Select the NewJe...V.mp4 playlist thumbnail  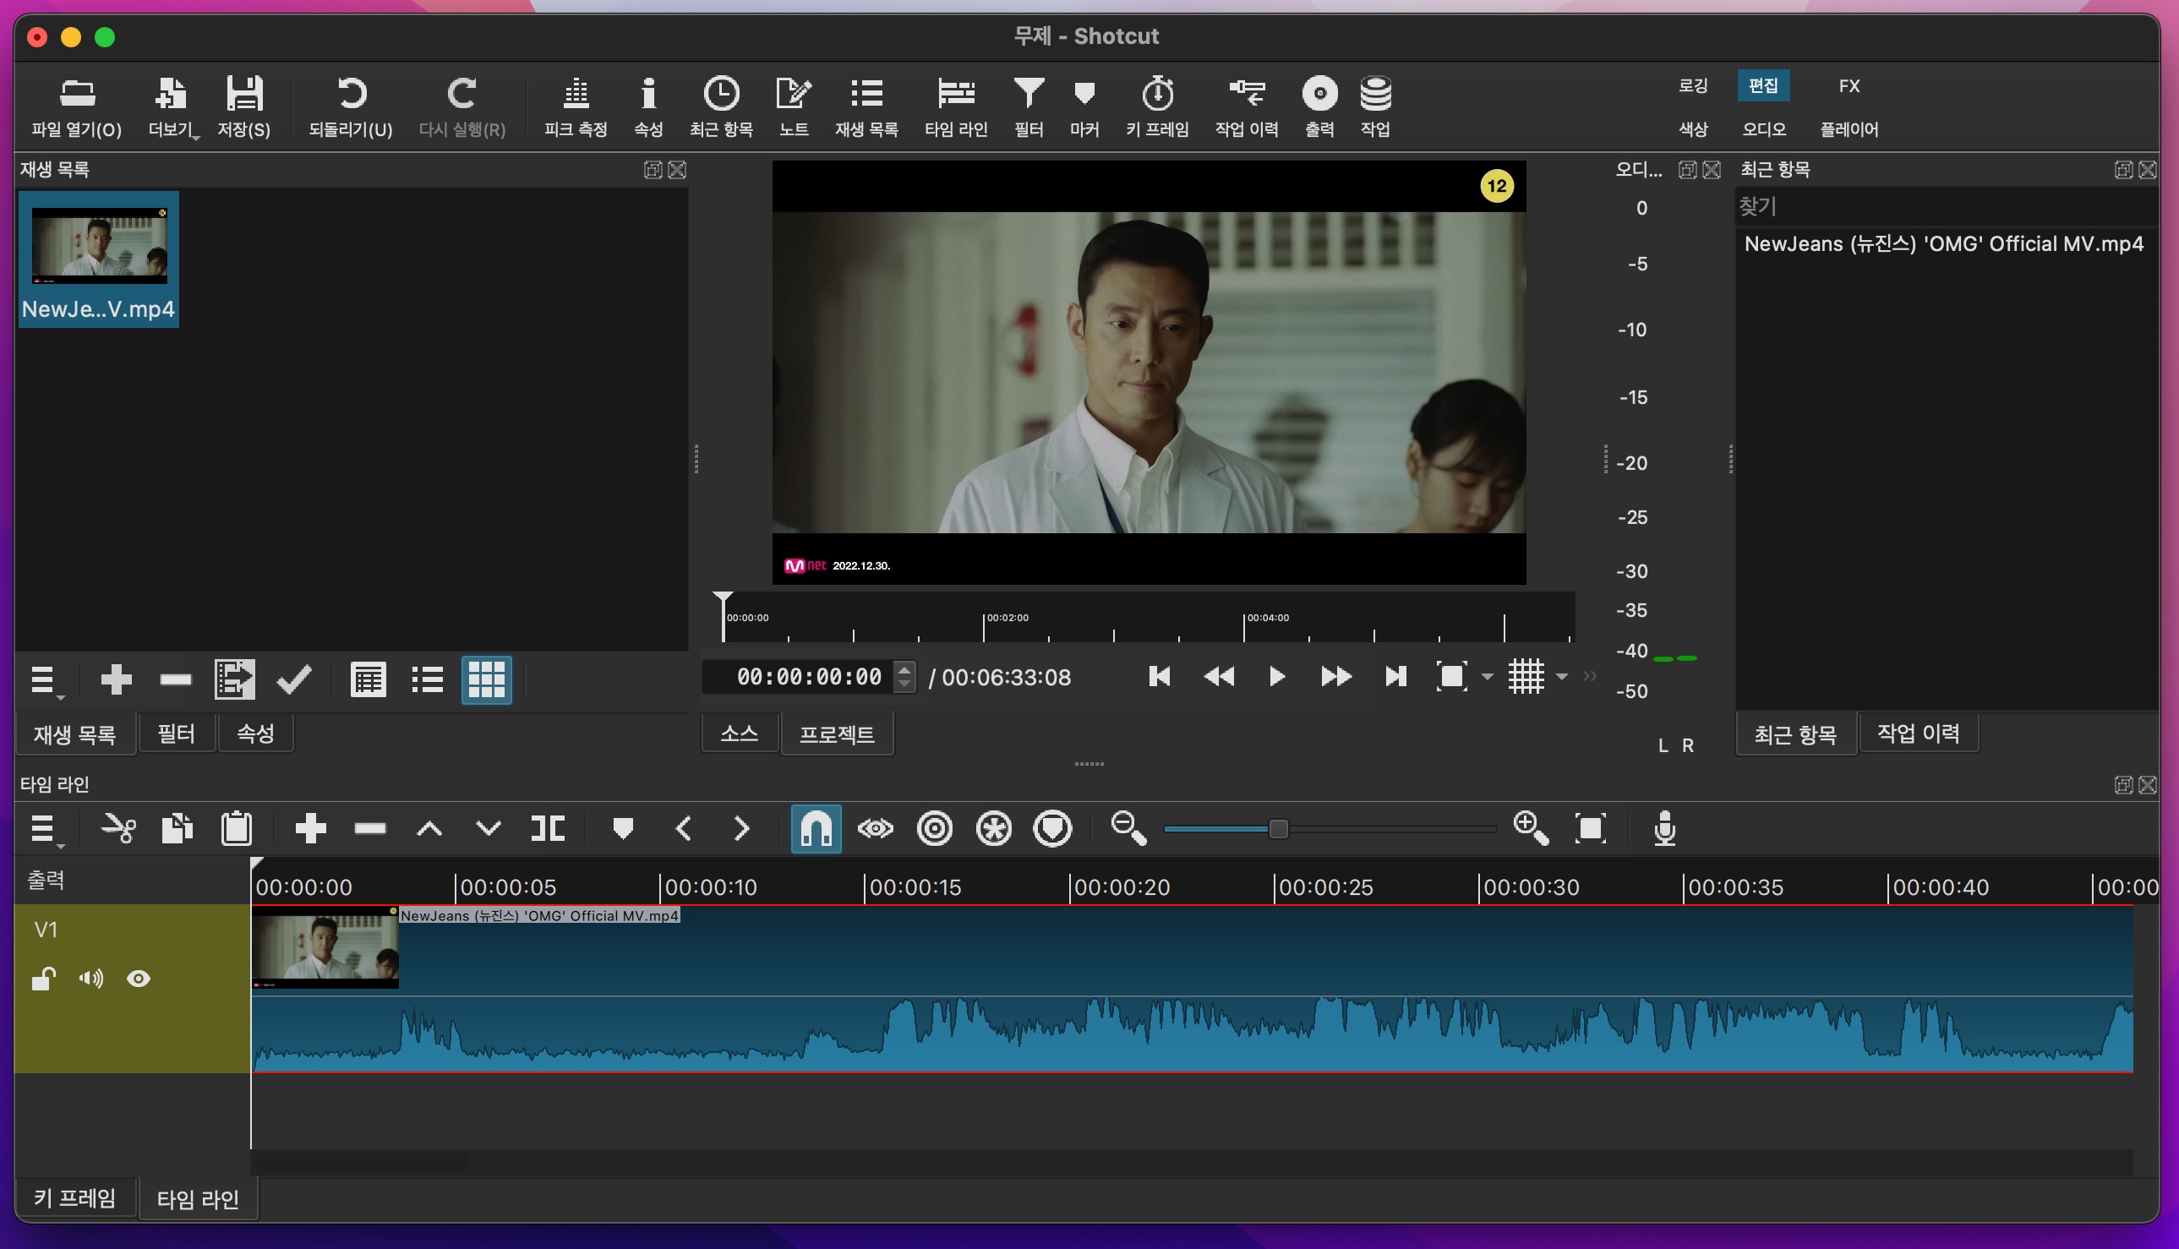[x=99, y=259]
